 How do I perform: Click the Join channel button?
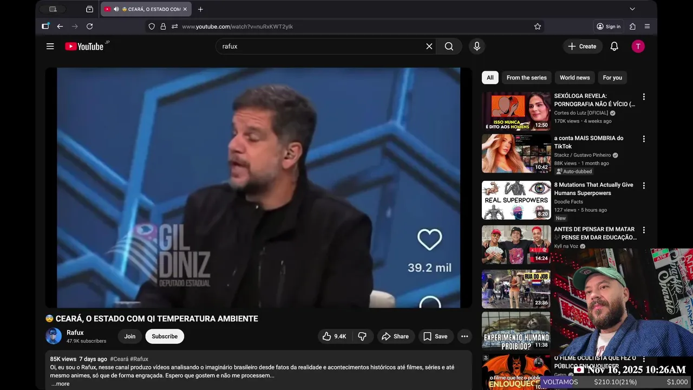pos(130,336)
